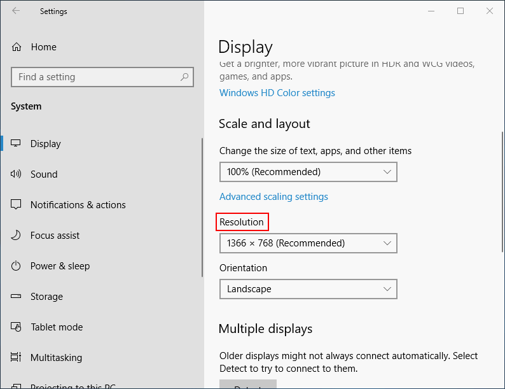Viewport: 505px width, 389px height.
Task: Open Sound settings in the sidebar
Action: 44,174
